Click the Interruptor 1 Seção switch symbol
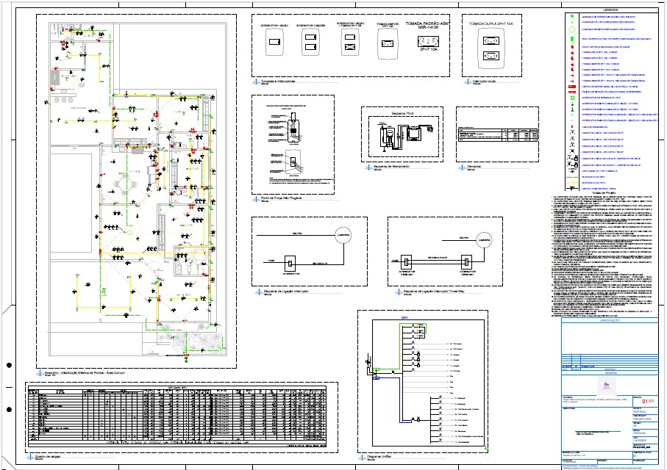 point(274,42)
